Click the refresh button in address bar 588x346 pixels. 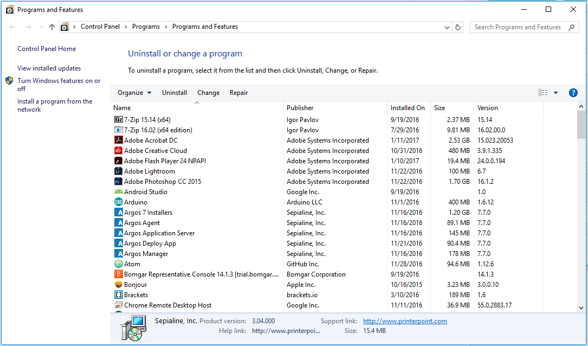[458, 27]
